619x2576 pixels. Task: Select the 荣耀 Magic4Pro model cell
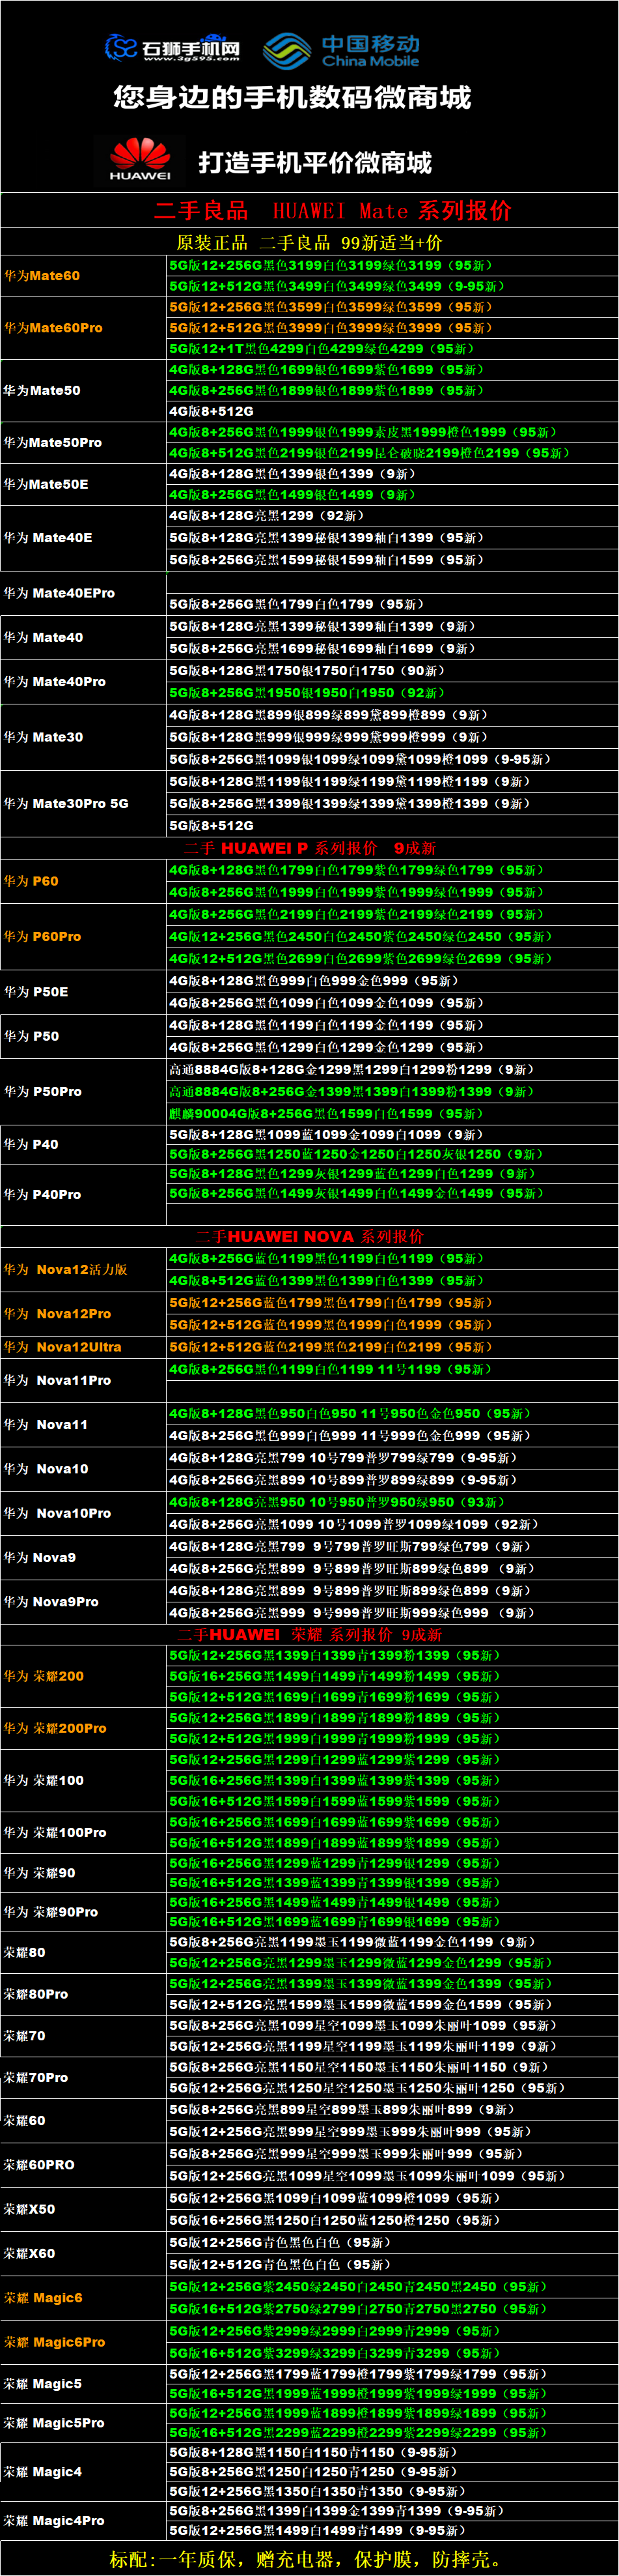pyautogui.click(x=83, y=2521)
